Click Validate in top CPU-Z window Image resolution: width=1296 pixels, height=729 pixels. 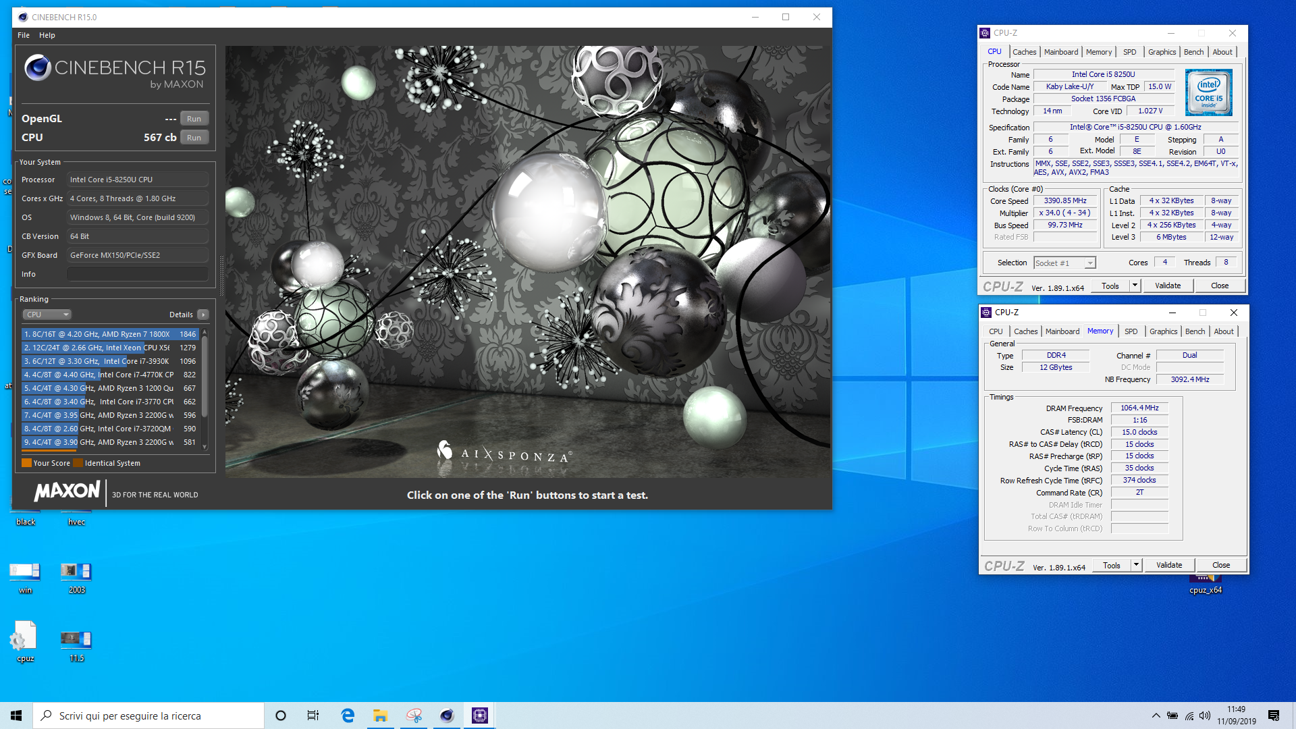[1168, 286]
